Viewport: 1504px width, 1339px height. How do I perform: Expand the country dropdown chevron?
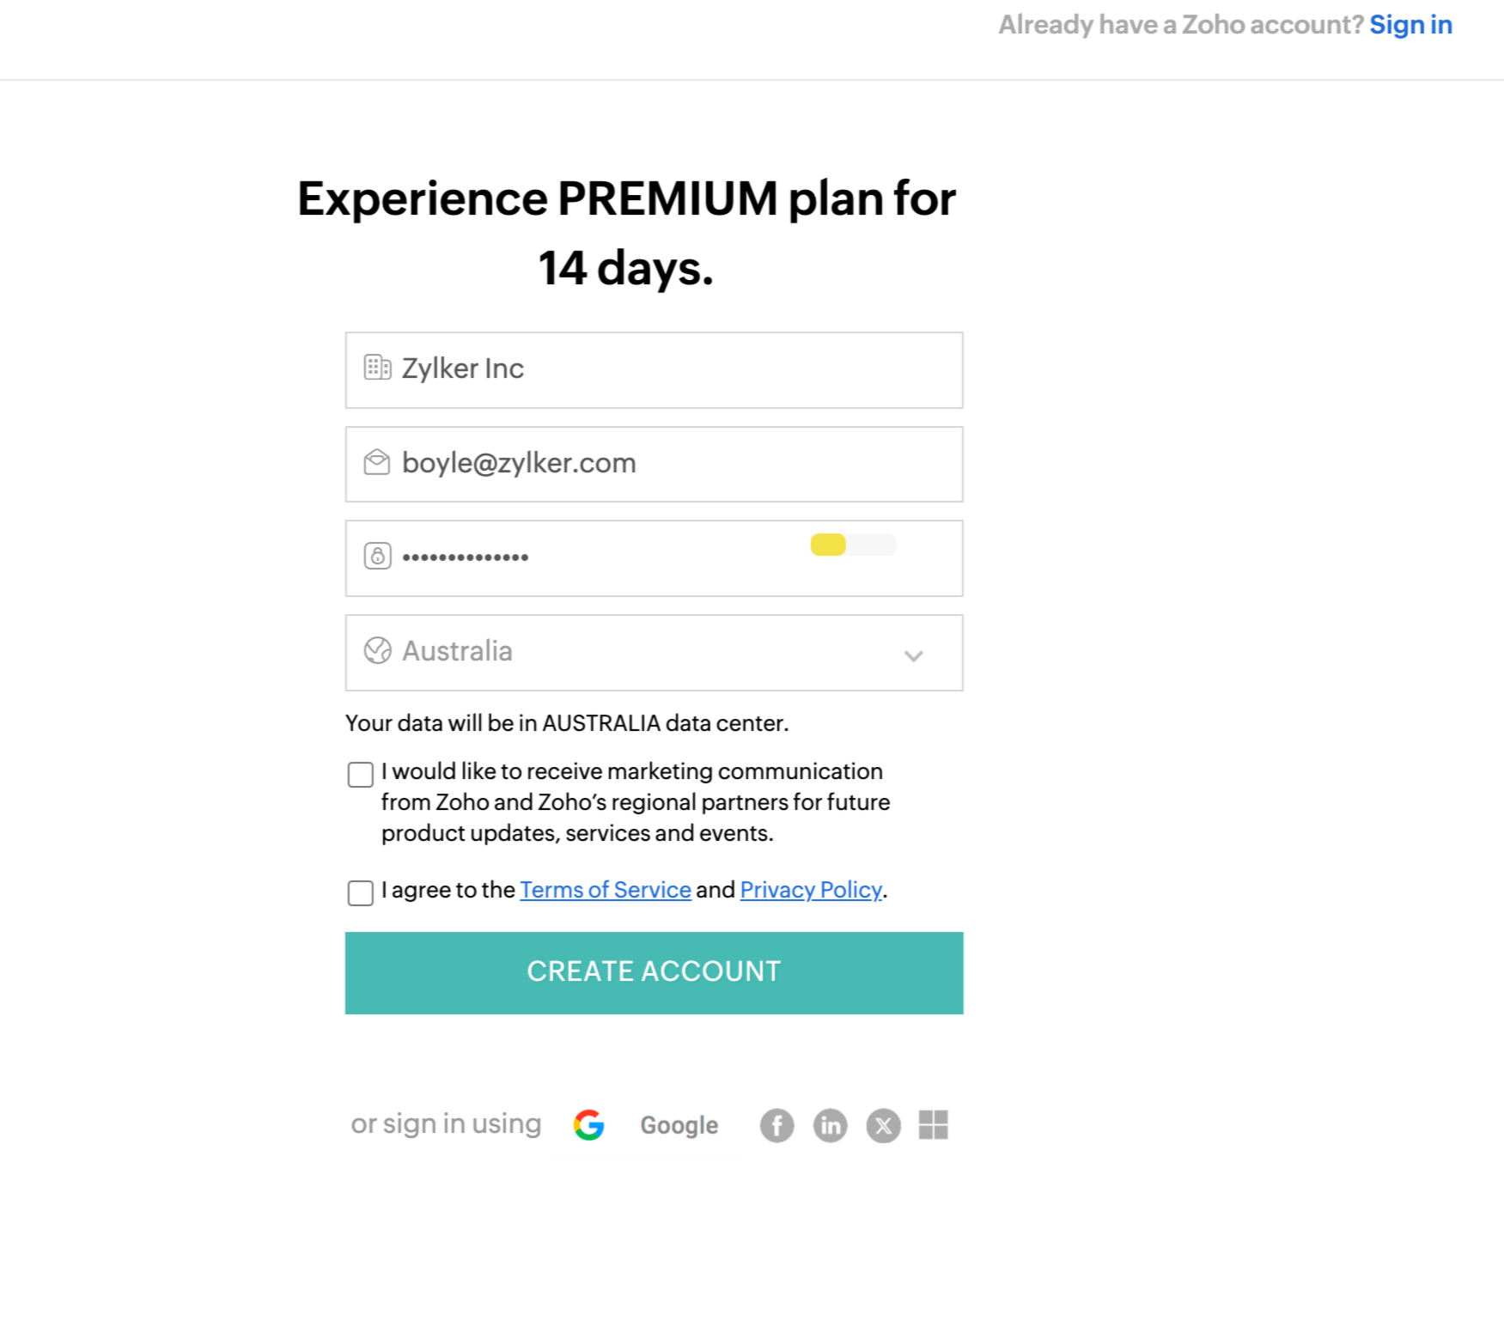(913, 655)
